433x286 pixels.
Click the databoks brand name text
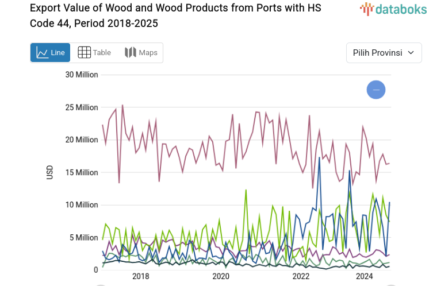[x=397, y=9]
